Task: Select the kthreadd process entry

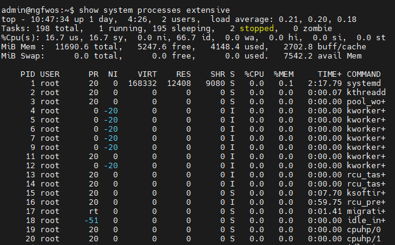Action: pyautogui.click(x=366, y=91)
